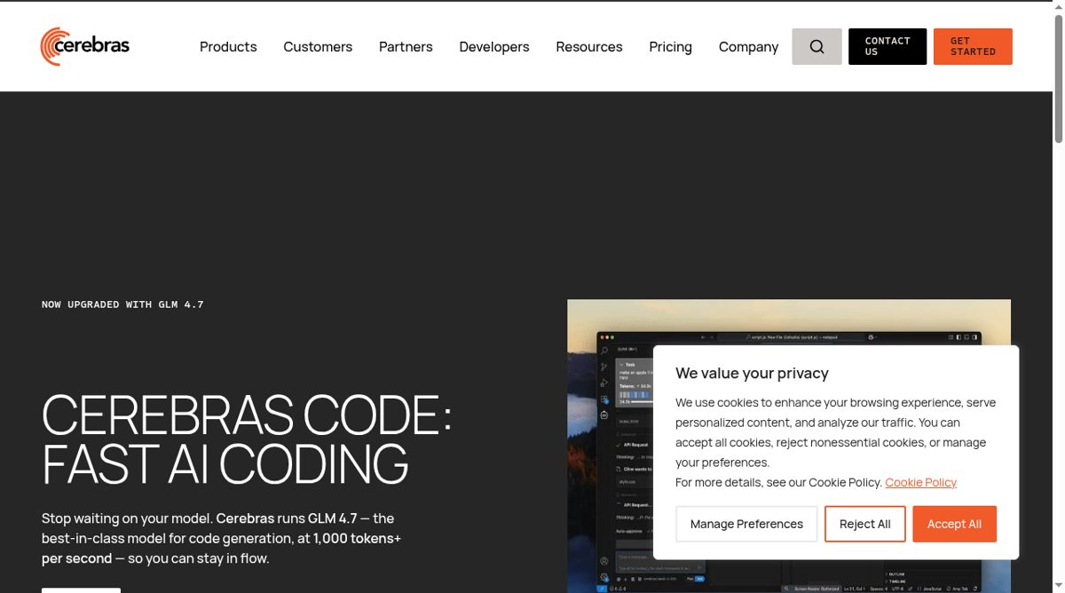Open the Resources menu

[589, 47]
